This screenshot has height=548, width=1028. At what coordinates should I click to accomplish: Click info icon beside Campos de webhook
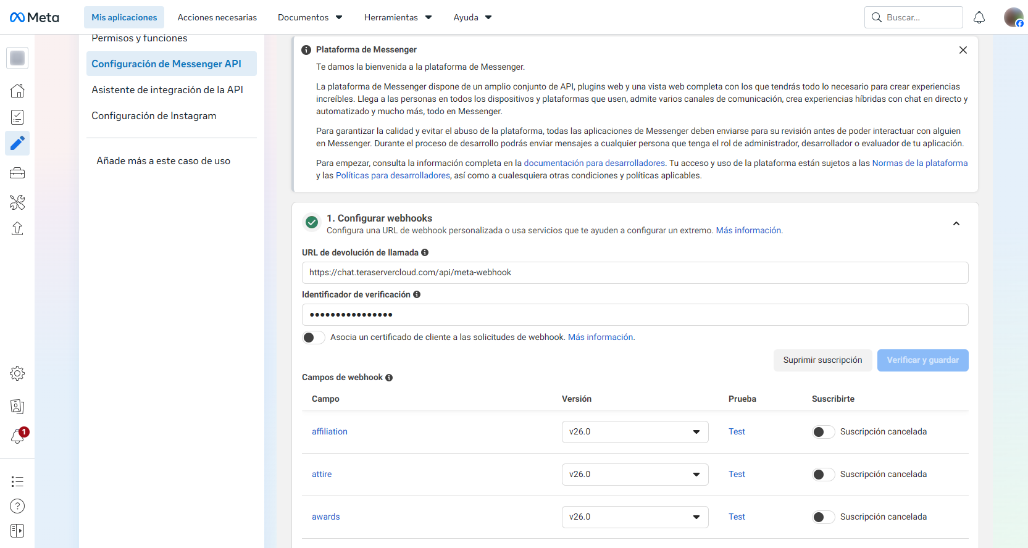tap(389, 378)
